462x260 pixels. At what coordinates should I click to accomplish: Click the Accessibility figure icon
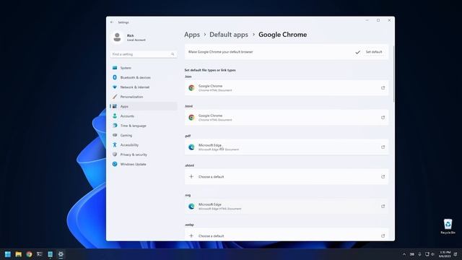click(115, 145)
